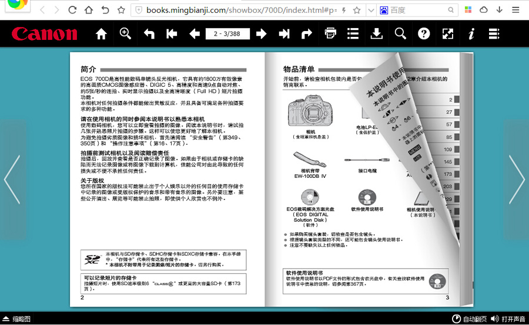This screenshot has width=529, height=325.
Task: Bookmark page with star left of address bar
Action: point(121,10)
